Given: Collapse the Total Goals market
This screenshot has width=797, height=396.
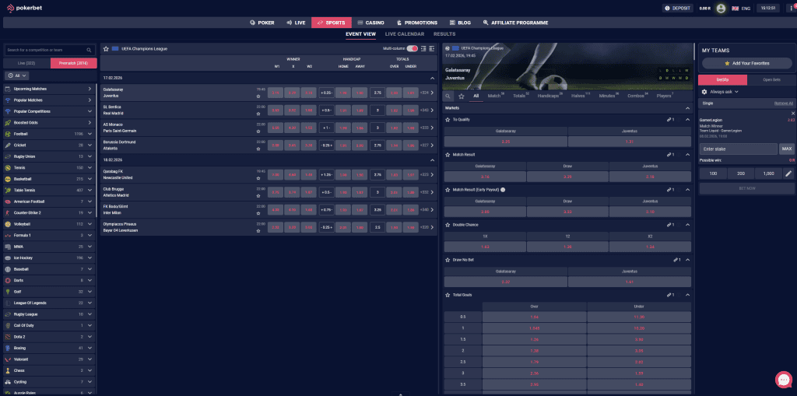Looking at the screenshot, I should [x=687, y=295].
